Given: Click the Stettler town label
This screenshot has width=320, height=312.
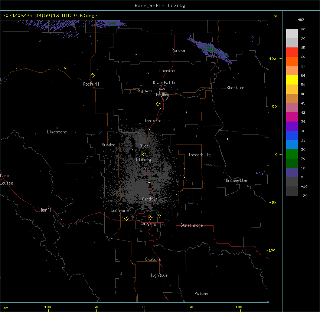Looking at the screenshot, I should coord(235,88).
